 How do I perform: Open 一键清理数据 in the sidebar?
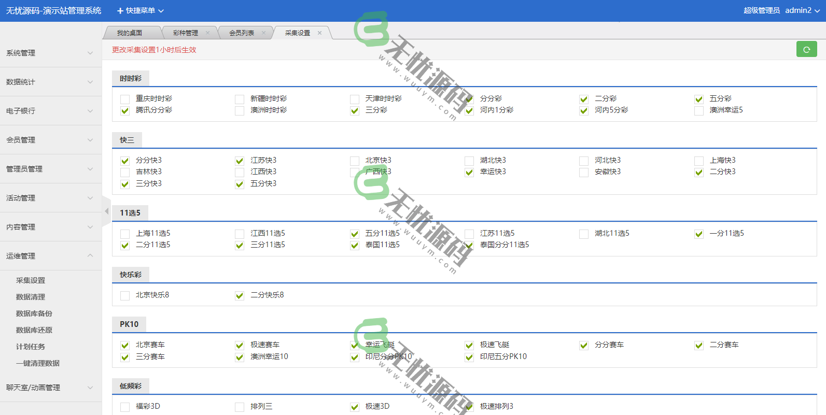[x=38, y=363]
